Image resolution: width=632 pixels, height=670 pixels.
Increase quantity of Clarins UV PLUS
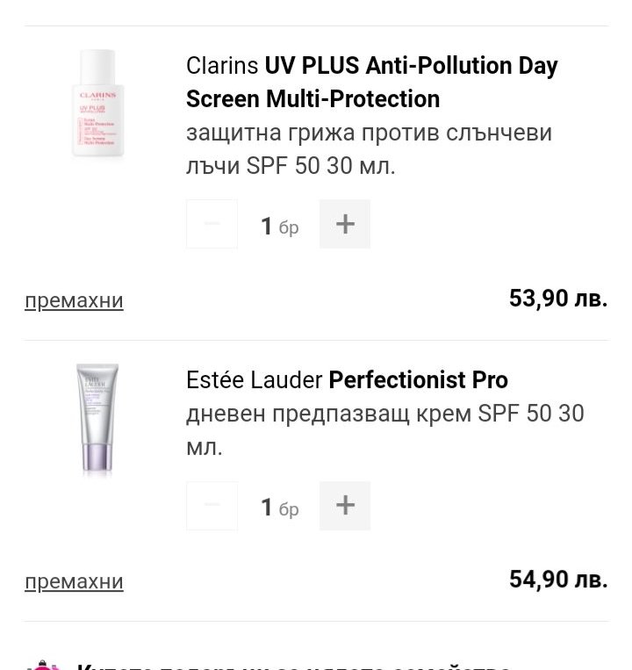pyautogui.click(x=345, y=224)
